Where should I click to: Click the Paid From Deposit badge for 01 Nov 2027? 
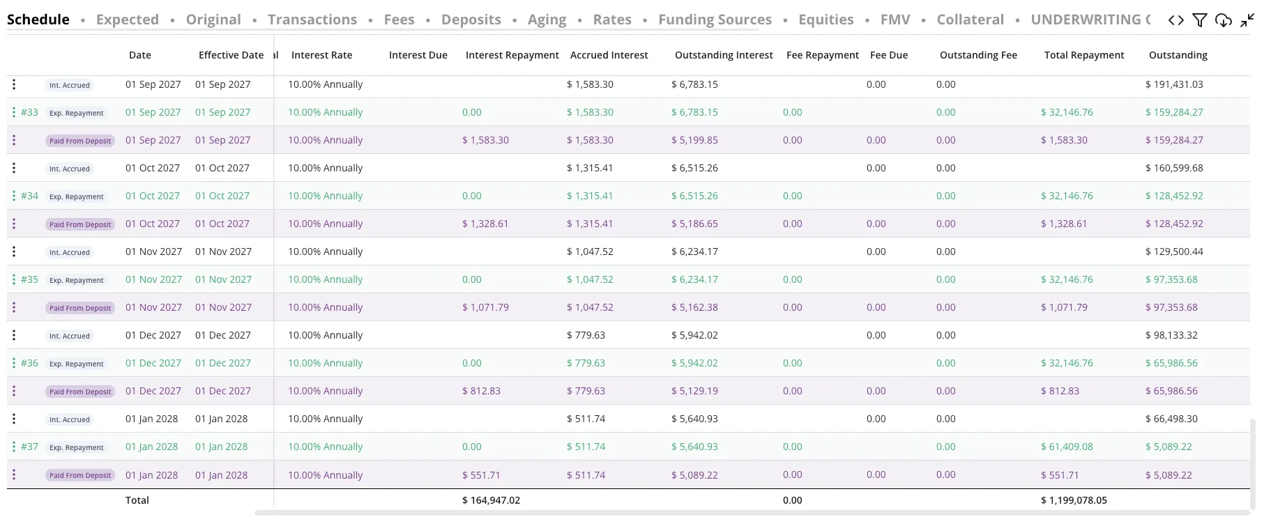coord(80,308)
